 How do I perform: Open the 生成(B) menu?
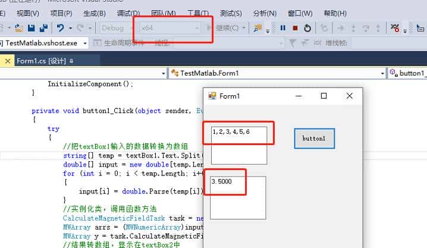point(94,13)
